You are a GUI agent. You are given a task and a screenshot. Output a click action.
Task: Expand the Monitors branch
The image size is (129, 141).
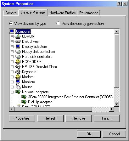pos(12,82)
